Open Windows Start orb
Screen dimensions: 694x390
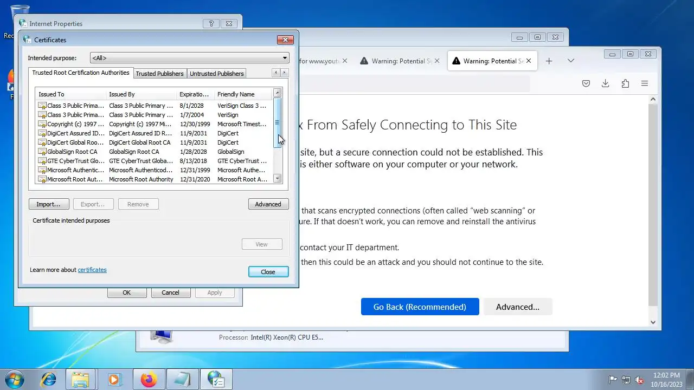pos(14,380)
